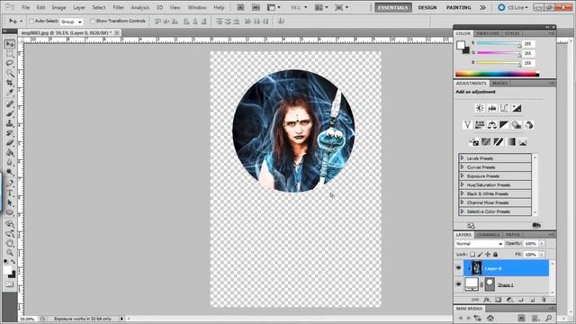
Task: Switch to Swatches tab
Action: (488, 33)
